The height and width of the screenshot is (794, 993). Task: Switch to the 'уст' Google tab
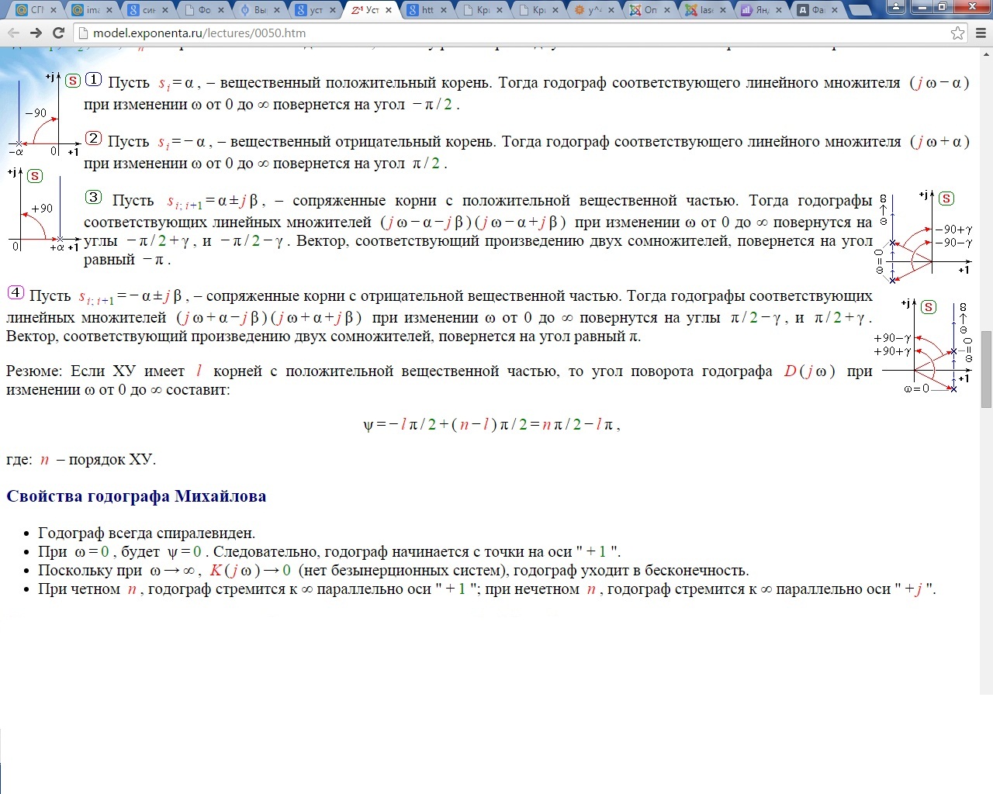tap(315, 10)
